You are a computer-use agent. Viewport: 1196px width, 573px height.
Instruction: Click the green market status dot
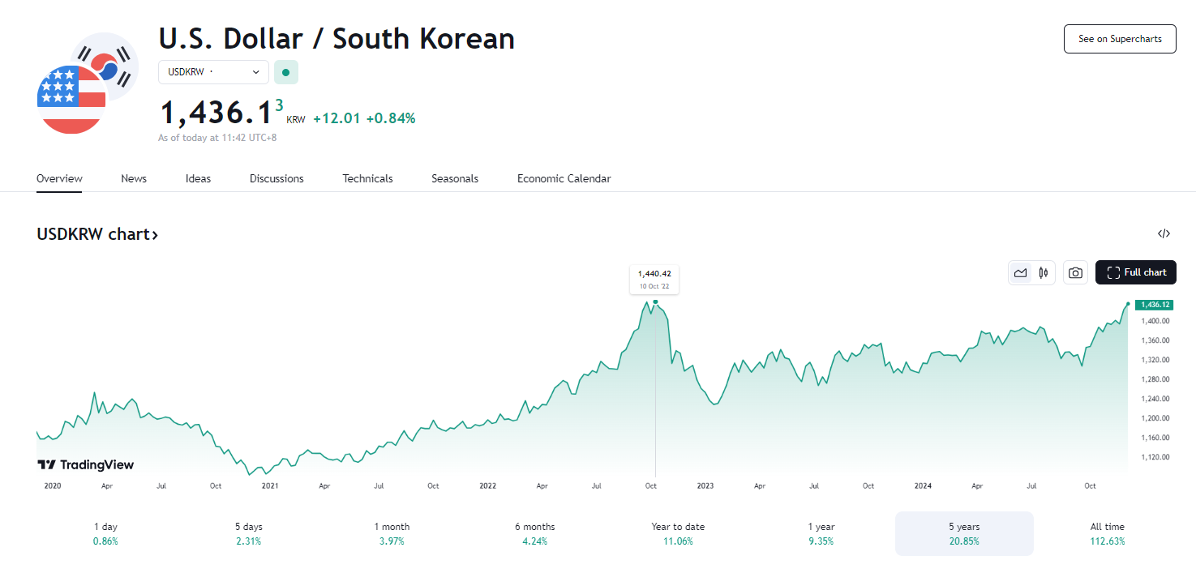[285, 72]
